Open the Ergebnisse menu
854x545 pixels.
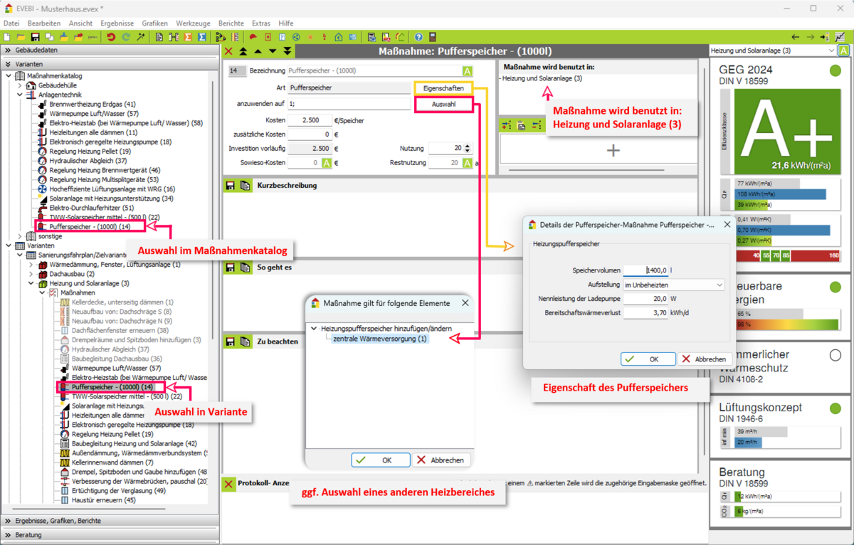coord(117,23)
